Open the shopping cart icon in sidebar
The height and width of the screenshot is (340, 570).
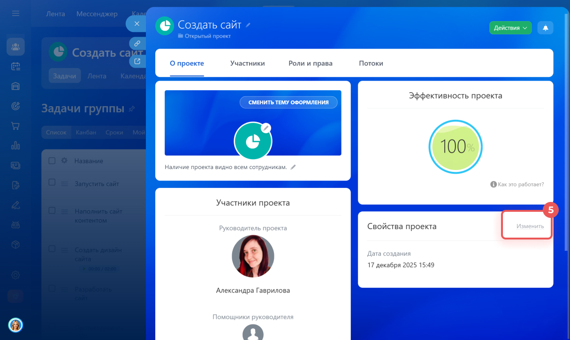point(15,126)
